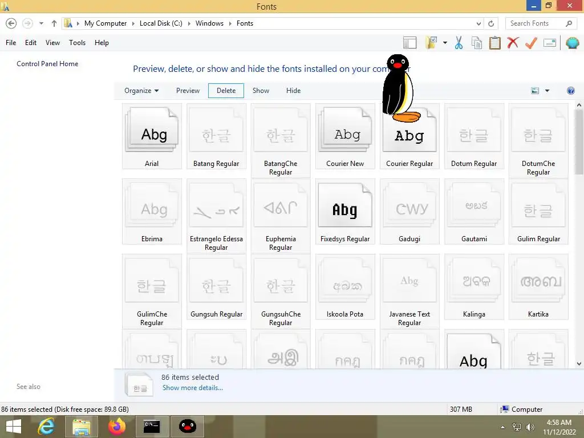Select the Gautami font thumbnail
Image resolution: width=584 pixels, height=438 pixels.
tap(474, 212)
